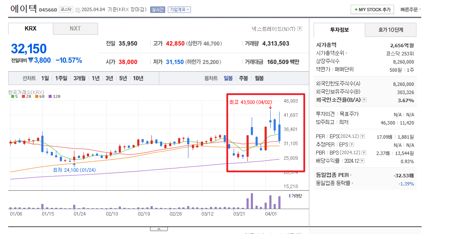Click the 동일업종 PER link

tap(332, 175)
